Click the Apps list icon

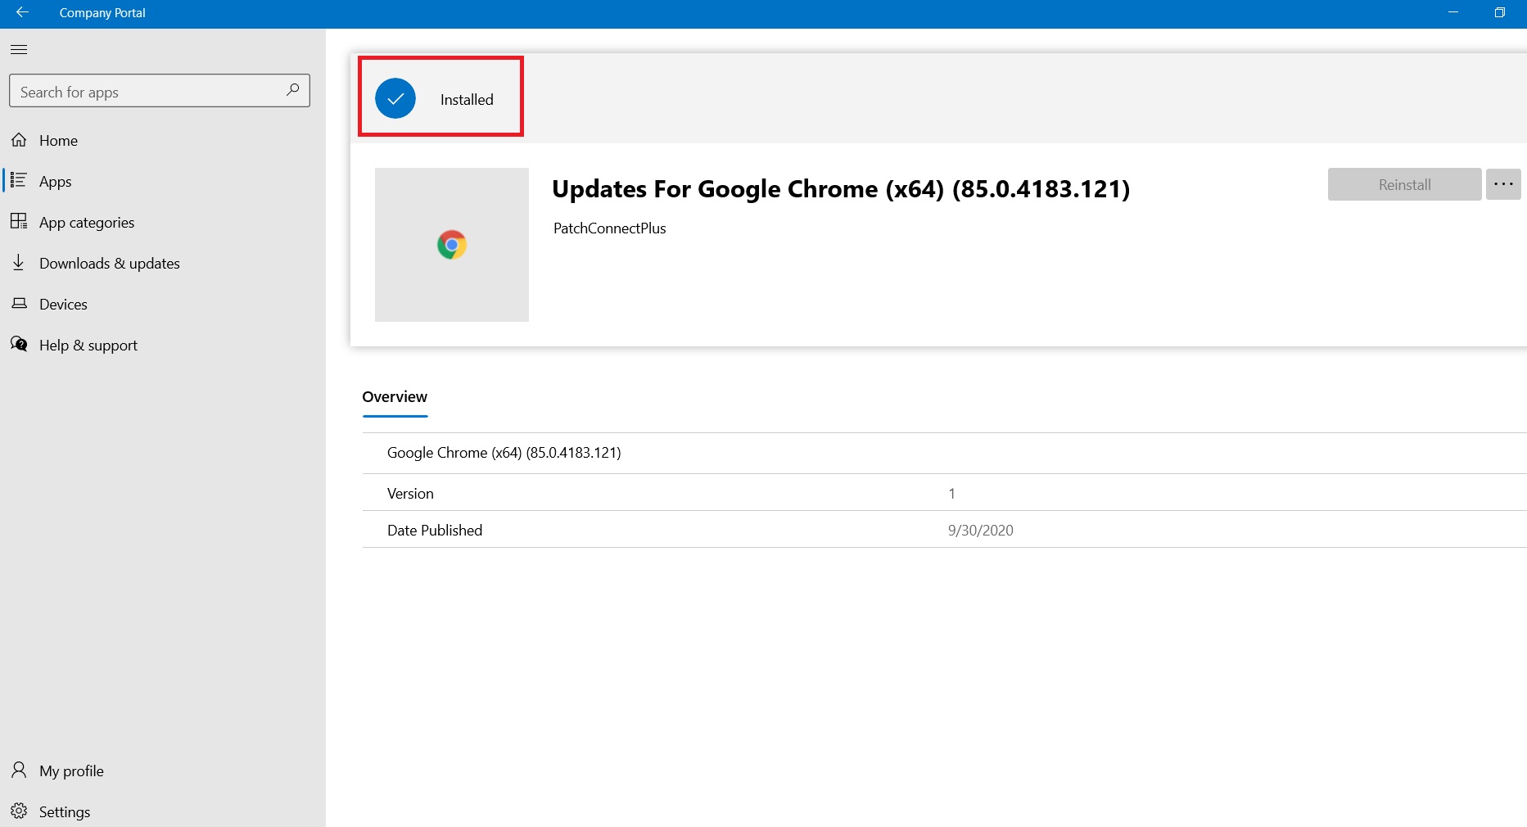click(19, 180)
